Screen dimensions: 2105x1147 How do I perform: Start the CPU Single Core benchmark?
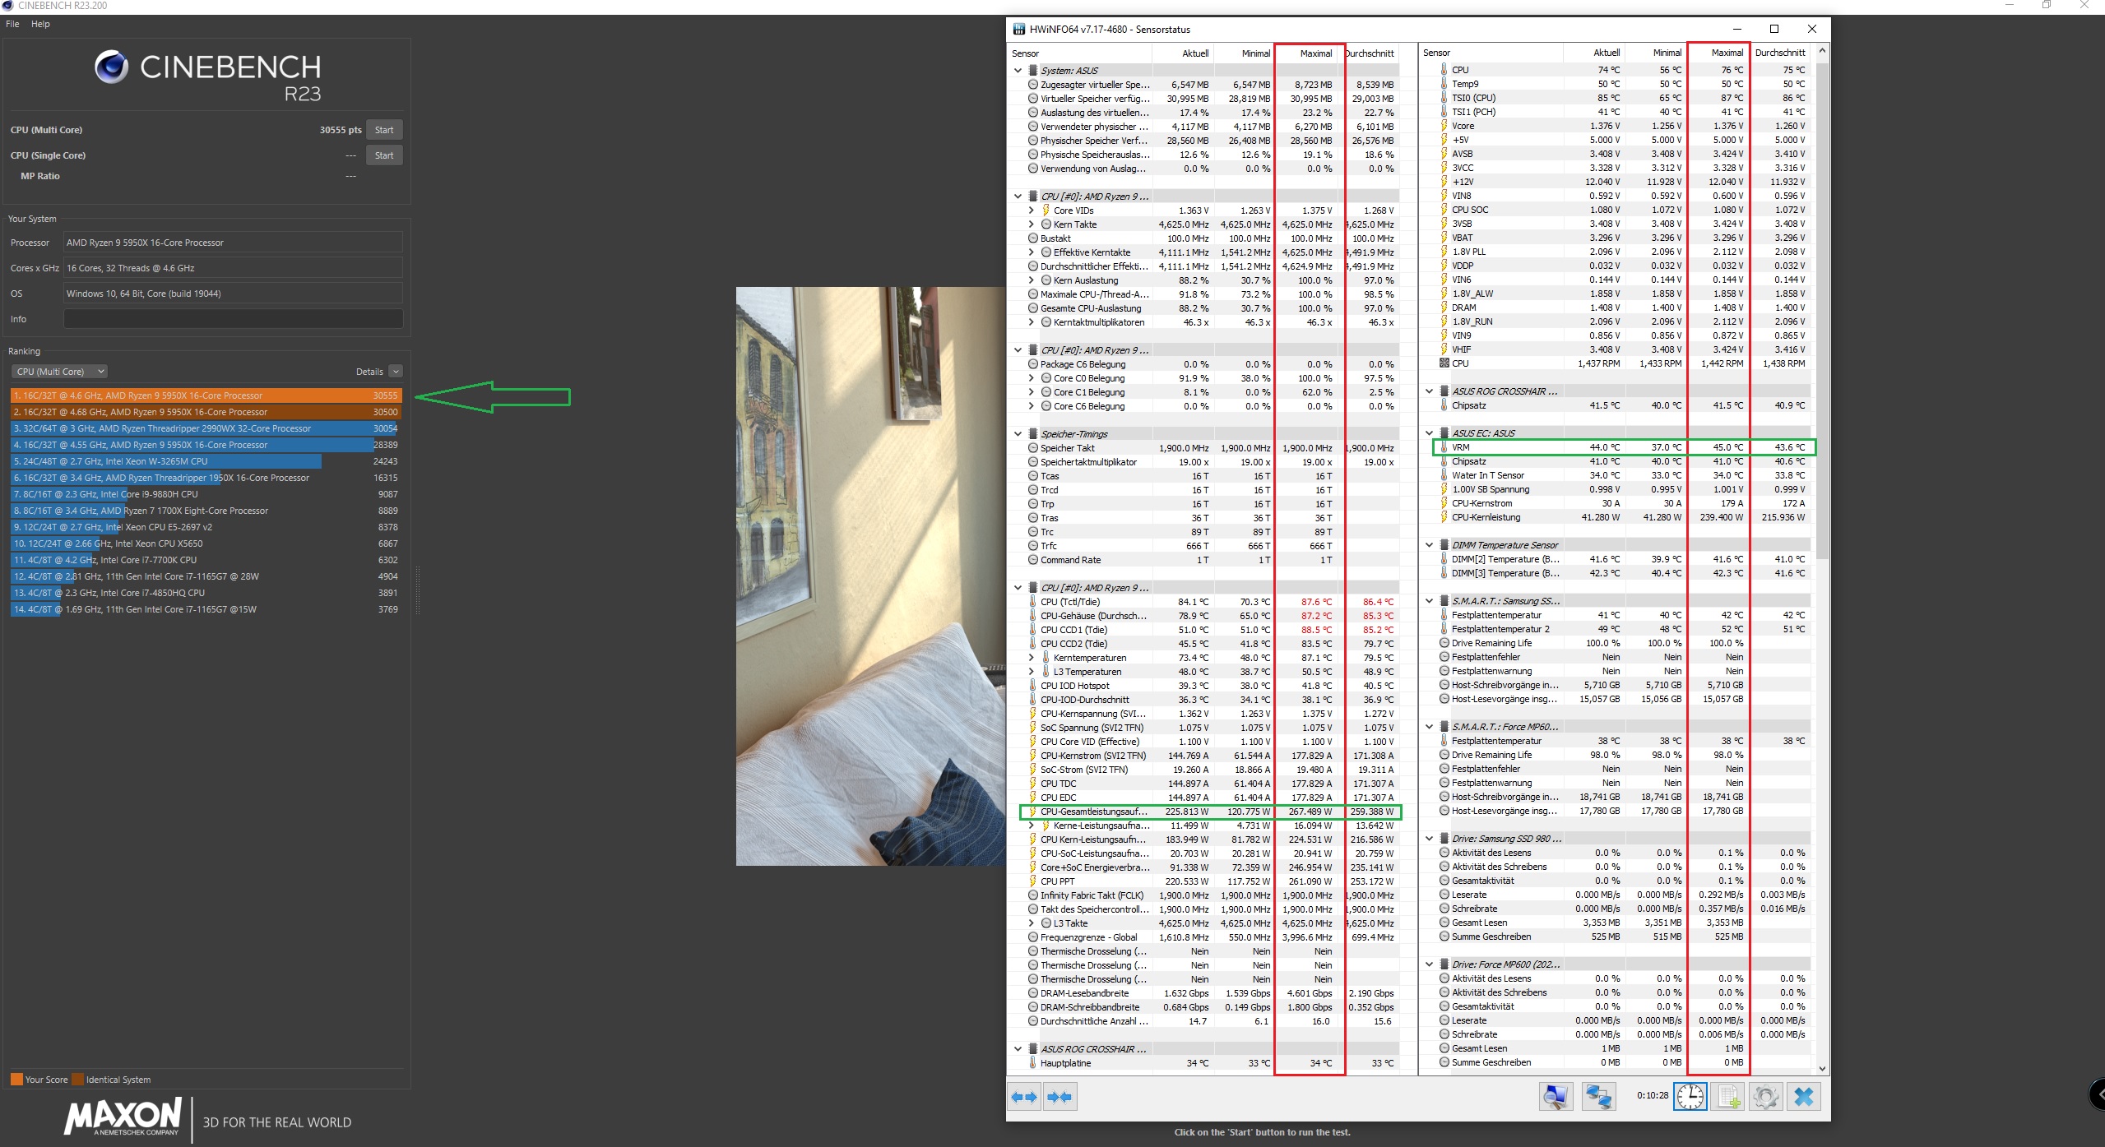(383, 155)
